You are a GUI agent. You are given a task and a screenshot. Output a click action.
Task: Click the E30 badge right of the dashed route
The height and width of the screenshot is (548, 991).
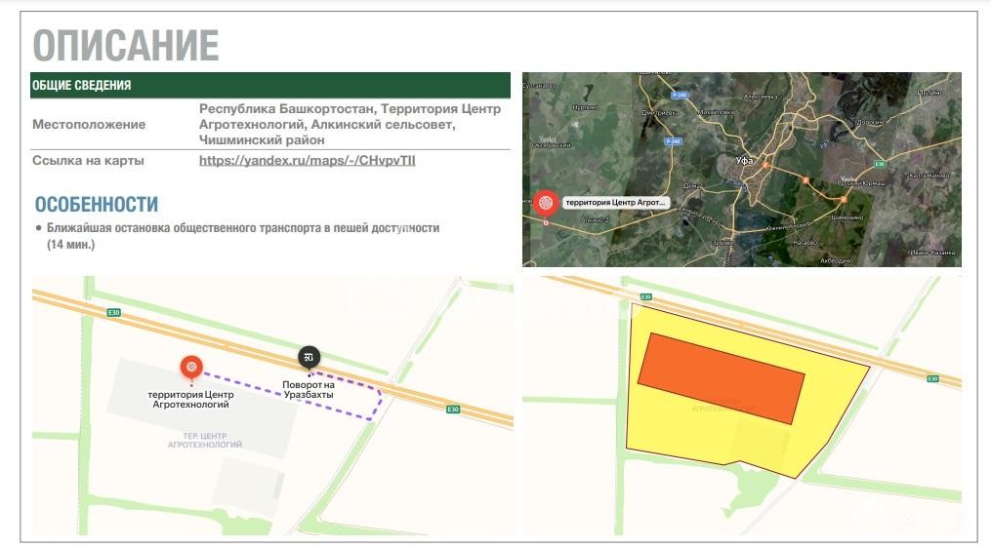[452, 410]
